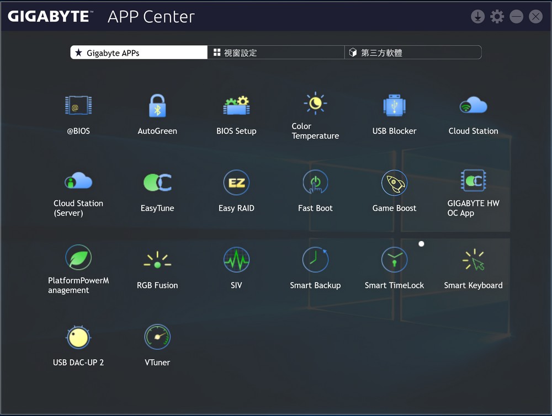This screenshot has height=416, width=552.
Task: Launch the Smart Keyboard cursor icon
Action: coord(473,260)
